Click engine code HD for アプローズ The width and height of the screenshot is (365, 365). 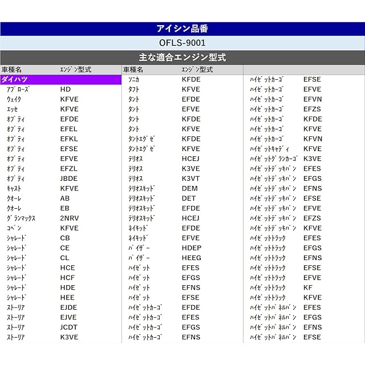(66, 90)
